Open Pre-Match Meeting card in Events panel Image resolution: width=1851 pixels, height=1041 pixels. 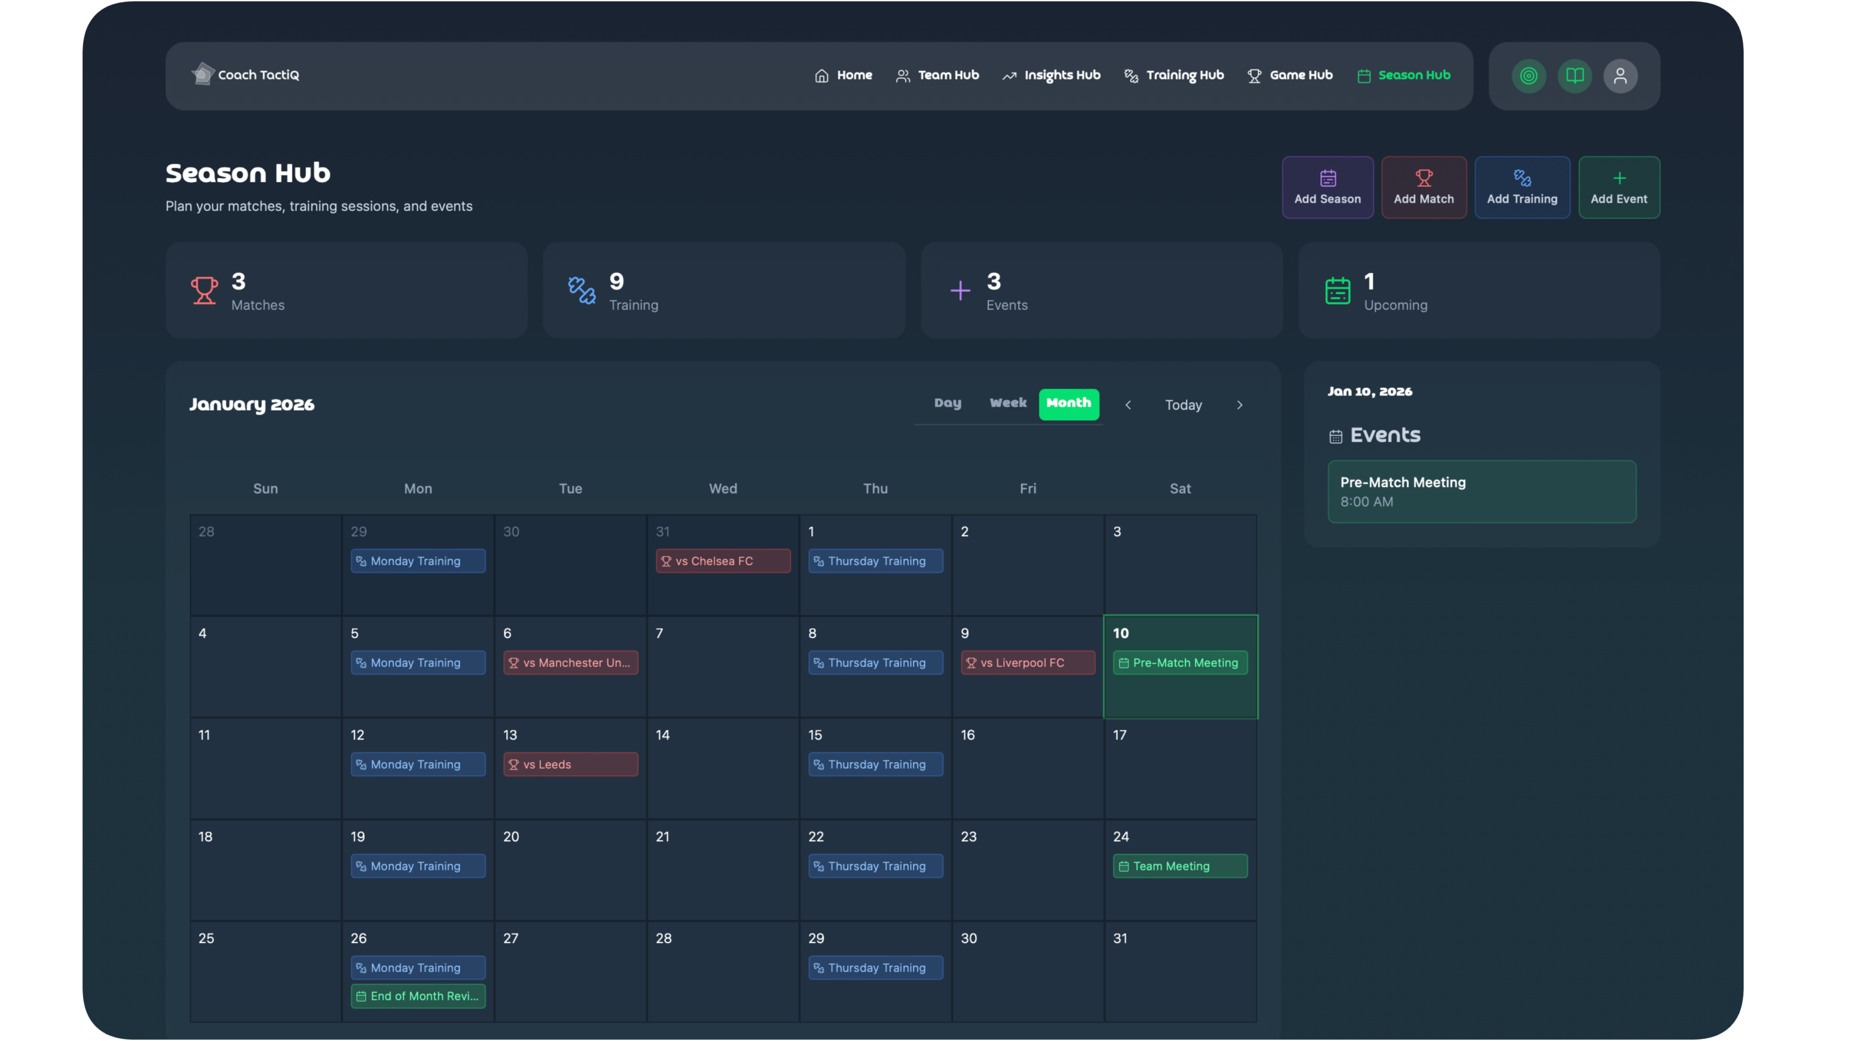1481,492
